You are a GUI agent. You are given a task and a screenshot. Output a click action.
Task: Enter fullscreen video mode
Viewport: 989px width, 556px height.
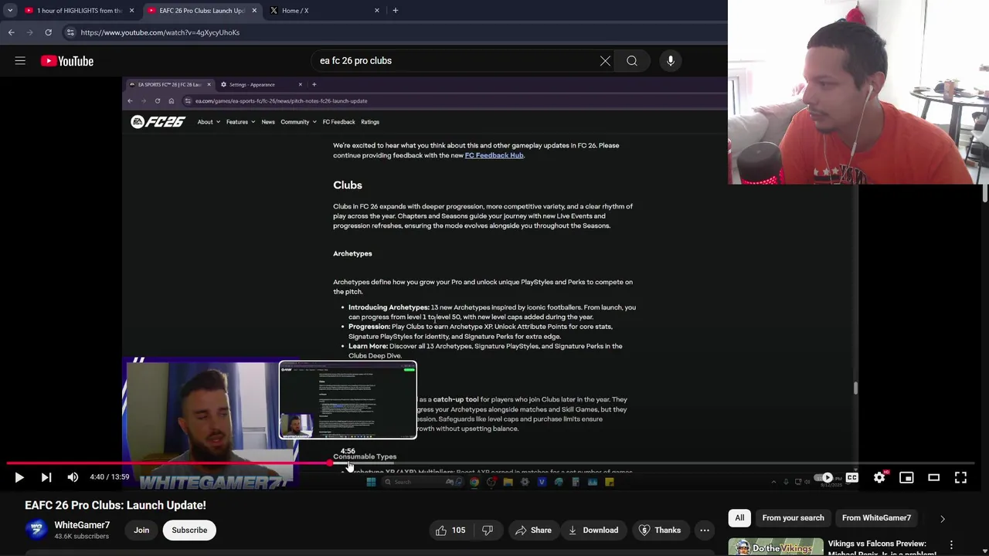pos(960,478)
